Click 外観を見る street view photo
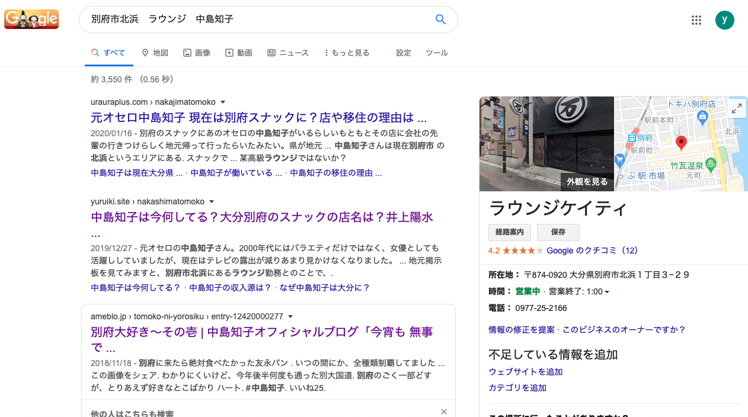748x417 pixels. click(x=546, y=144)
